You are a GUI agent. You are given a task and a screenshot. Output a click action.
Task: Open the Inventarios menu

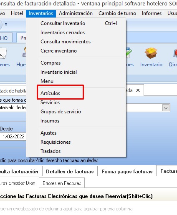[x=41, y=13]
